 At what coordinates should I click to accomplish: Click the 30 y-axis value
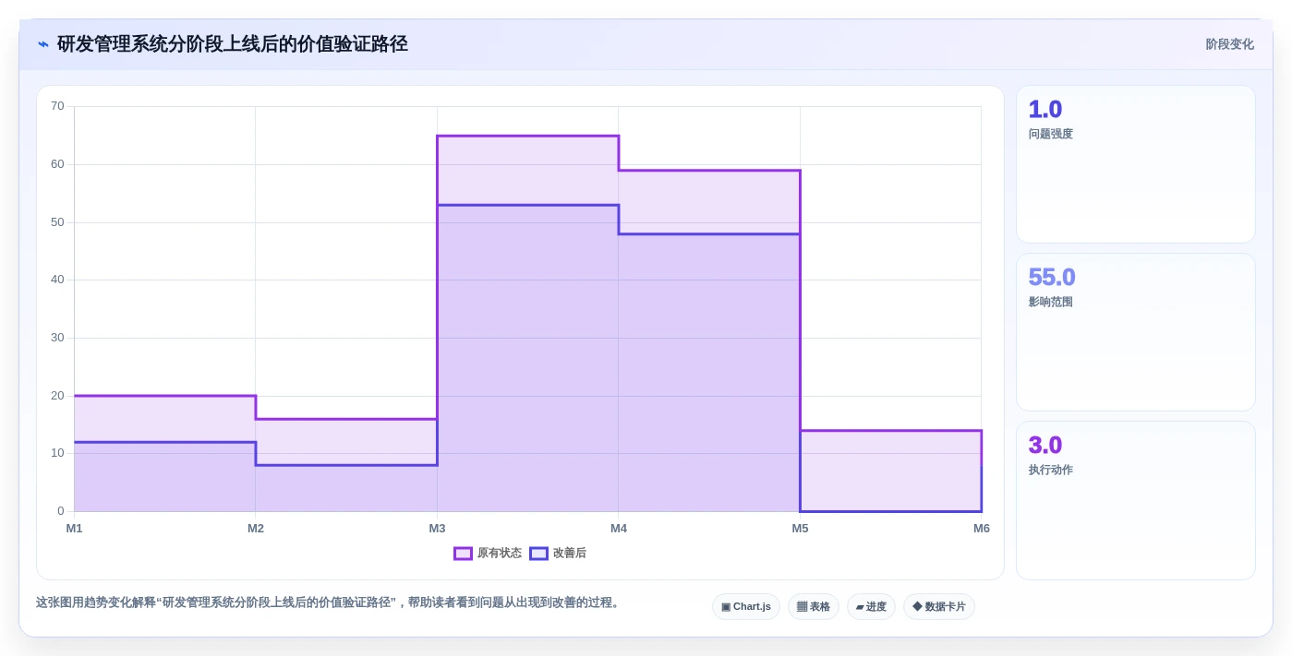point(57,338)
